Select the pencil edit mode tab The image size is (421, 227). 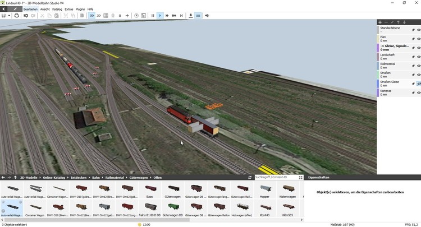tap(15, 9)
